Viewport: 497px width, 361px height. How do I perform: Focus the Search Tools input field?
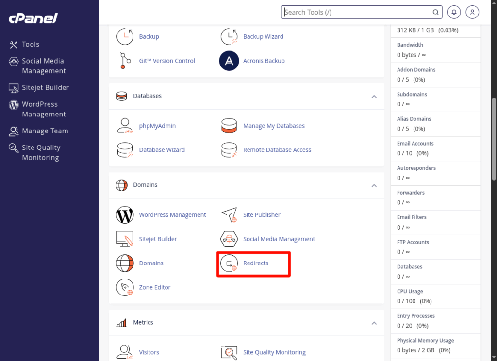pos(357,12)
